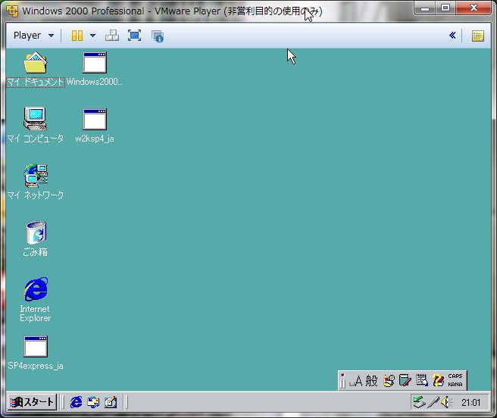
Task: Enter full screen mode
Action: point(134,36)
